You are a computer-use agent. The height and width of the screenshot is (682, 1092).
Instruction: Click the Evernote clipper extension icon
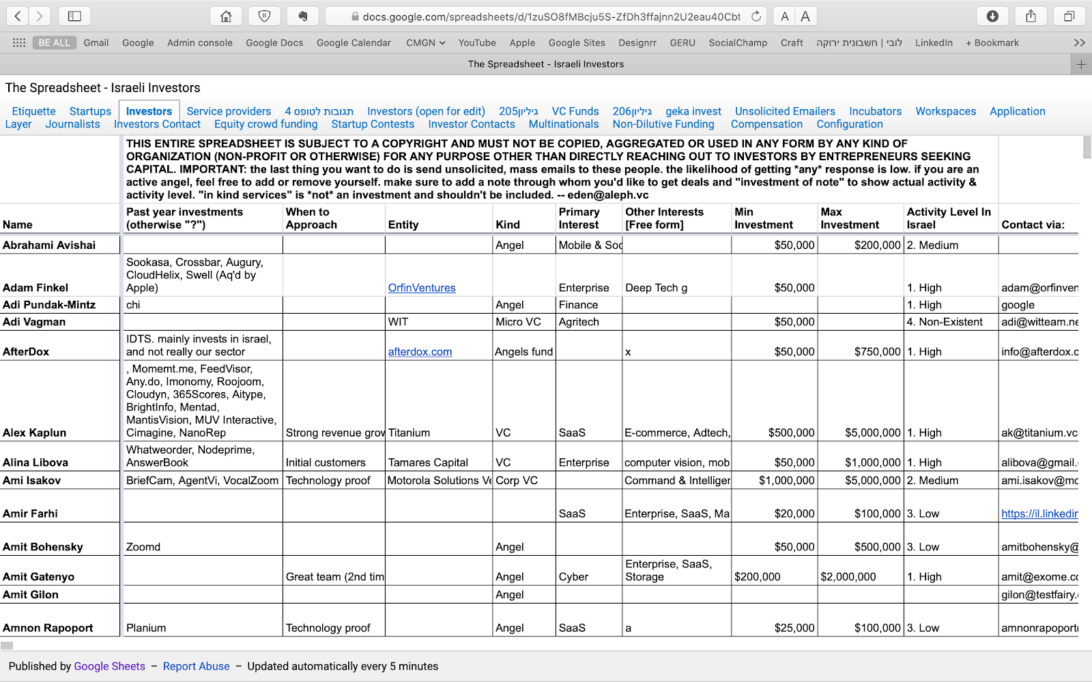tap(303, 16)
